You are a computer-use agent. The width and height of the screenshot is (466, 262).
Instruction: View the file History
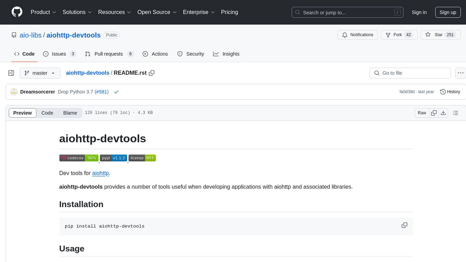450,92
